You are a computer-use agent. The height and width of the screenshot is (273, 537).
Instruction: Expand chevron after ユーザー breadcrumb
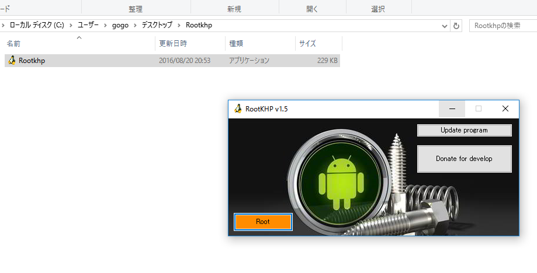[106, 26]
